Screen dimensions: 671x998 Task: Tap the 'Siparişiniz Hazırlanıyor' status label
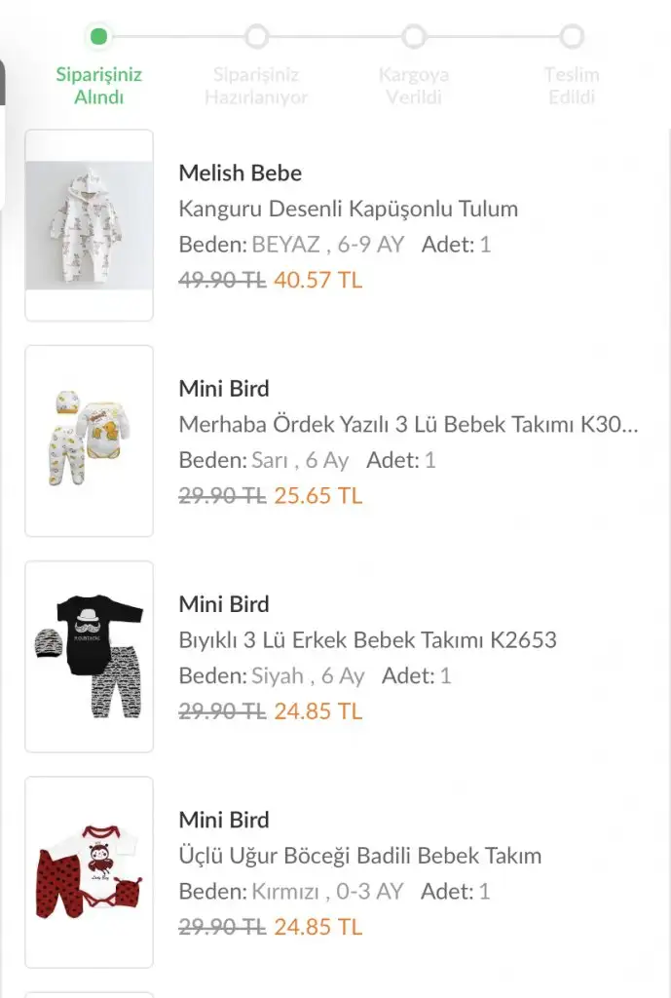[x=256, y=86]
